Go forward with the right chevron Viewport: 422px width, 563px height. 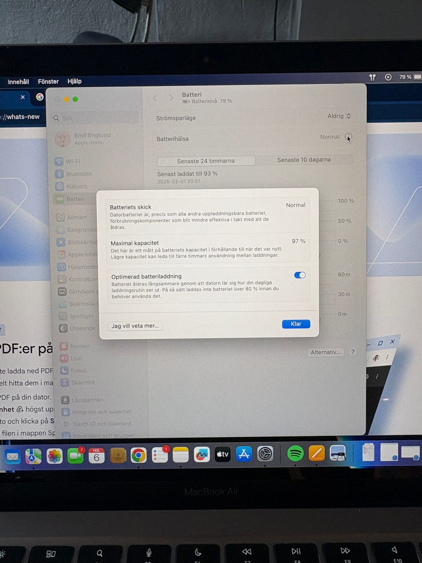(x=171, y=98)
